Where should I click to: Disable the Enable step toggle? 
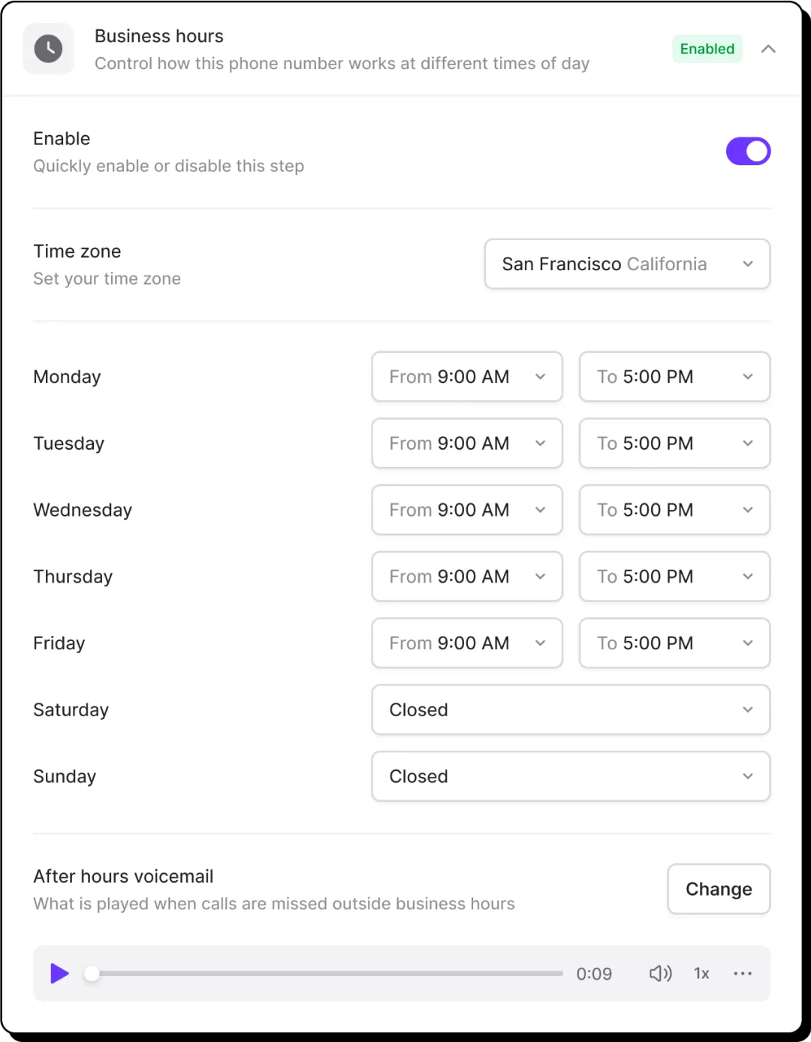(748, 151)
